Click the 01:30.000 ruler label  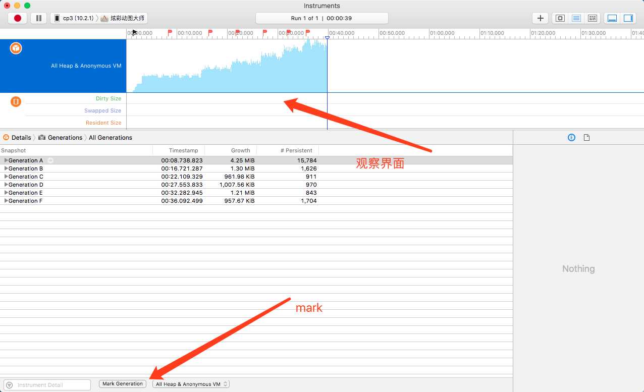click(x=594, y=33)
